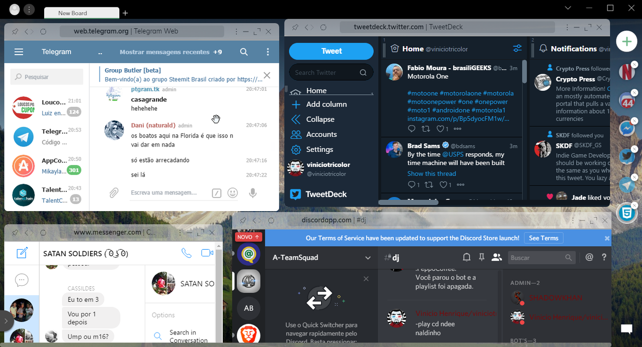The width and height of the screenshot is (642, 347).
Task: Expand the A-TeamSquad server dropdown
Action: pyautogui.click(x=368, y=258)
